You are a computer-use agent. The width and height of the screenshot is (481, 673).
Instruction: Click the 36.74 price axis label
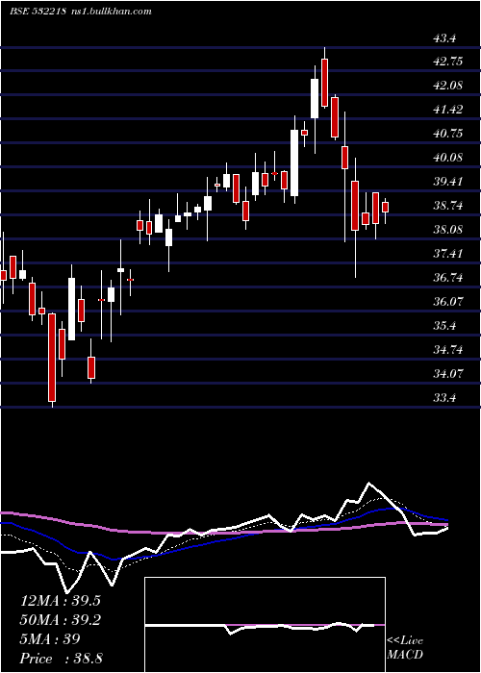448,278
